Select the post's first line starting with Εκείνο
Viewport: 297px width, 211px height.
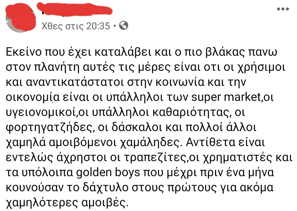click(141, 52)
